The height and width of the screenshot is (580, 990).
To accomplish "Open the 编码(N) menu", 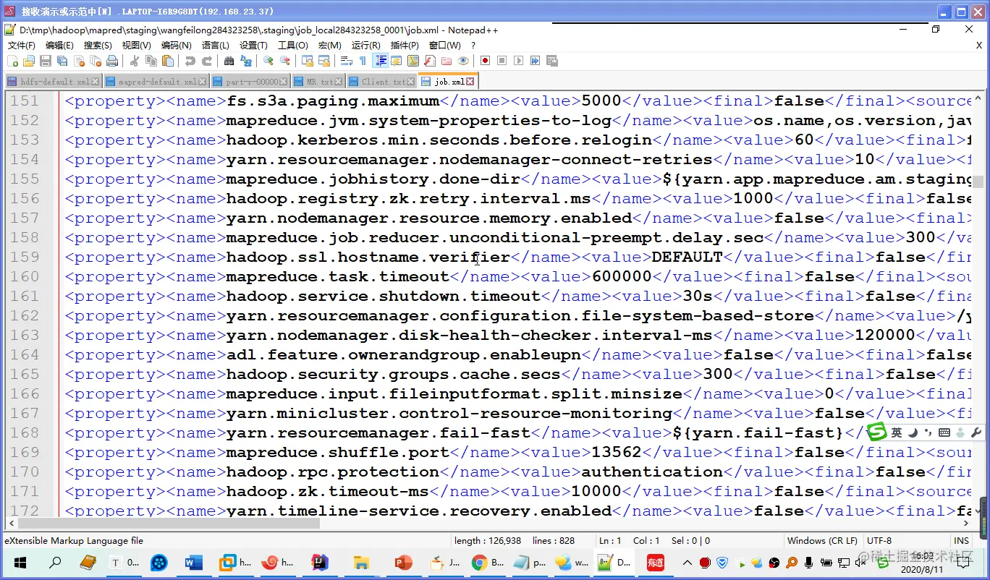I will 176,46.
